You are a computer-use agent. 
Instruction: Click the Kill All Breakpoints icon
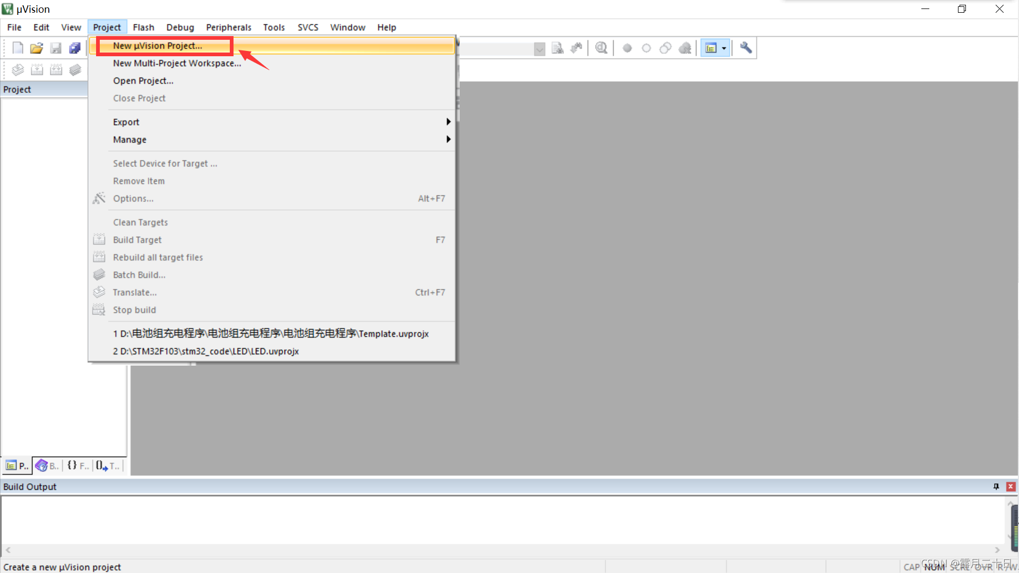(685, 48)
